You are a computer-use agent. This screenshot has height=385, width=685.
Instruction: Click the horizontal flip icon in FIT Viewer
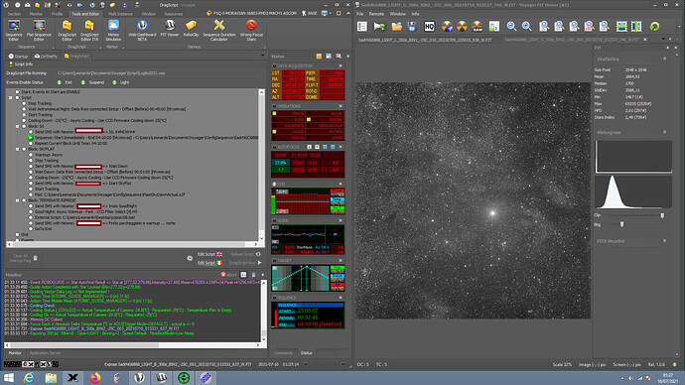coord(621,27)
